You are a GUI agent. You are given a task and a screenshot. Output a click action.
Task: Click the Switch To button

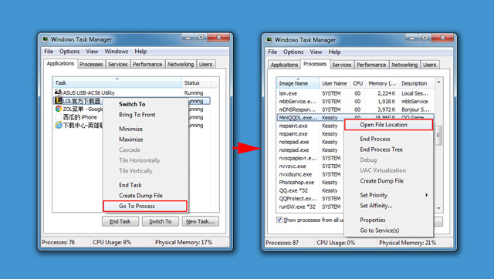click(161, 221)
